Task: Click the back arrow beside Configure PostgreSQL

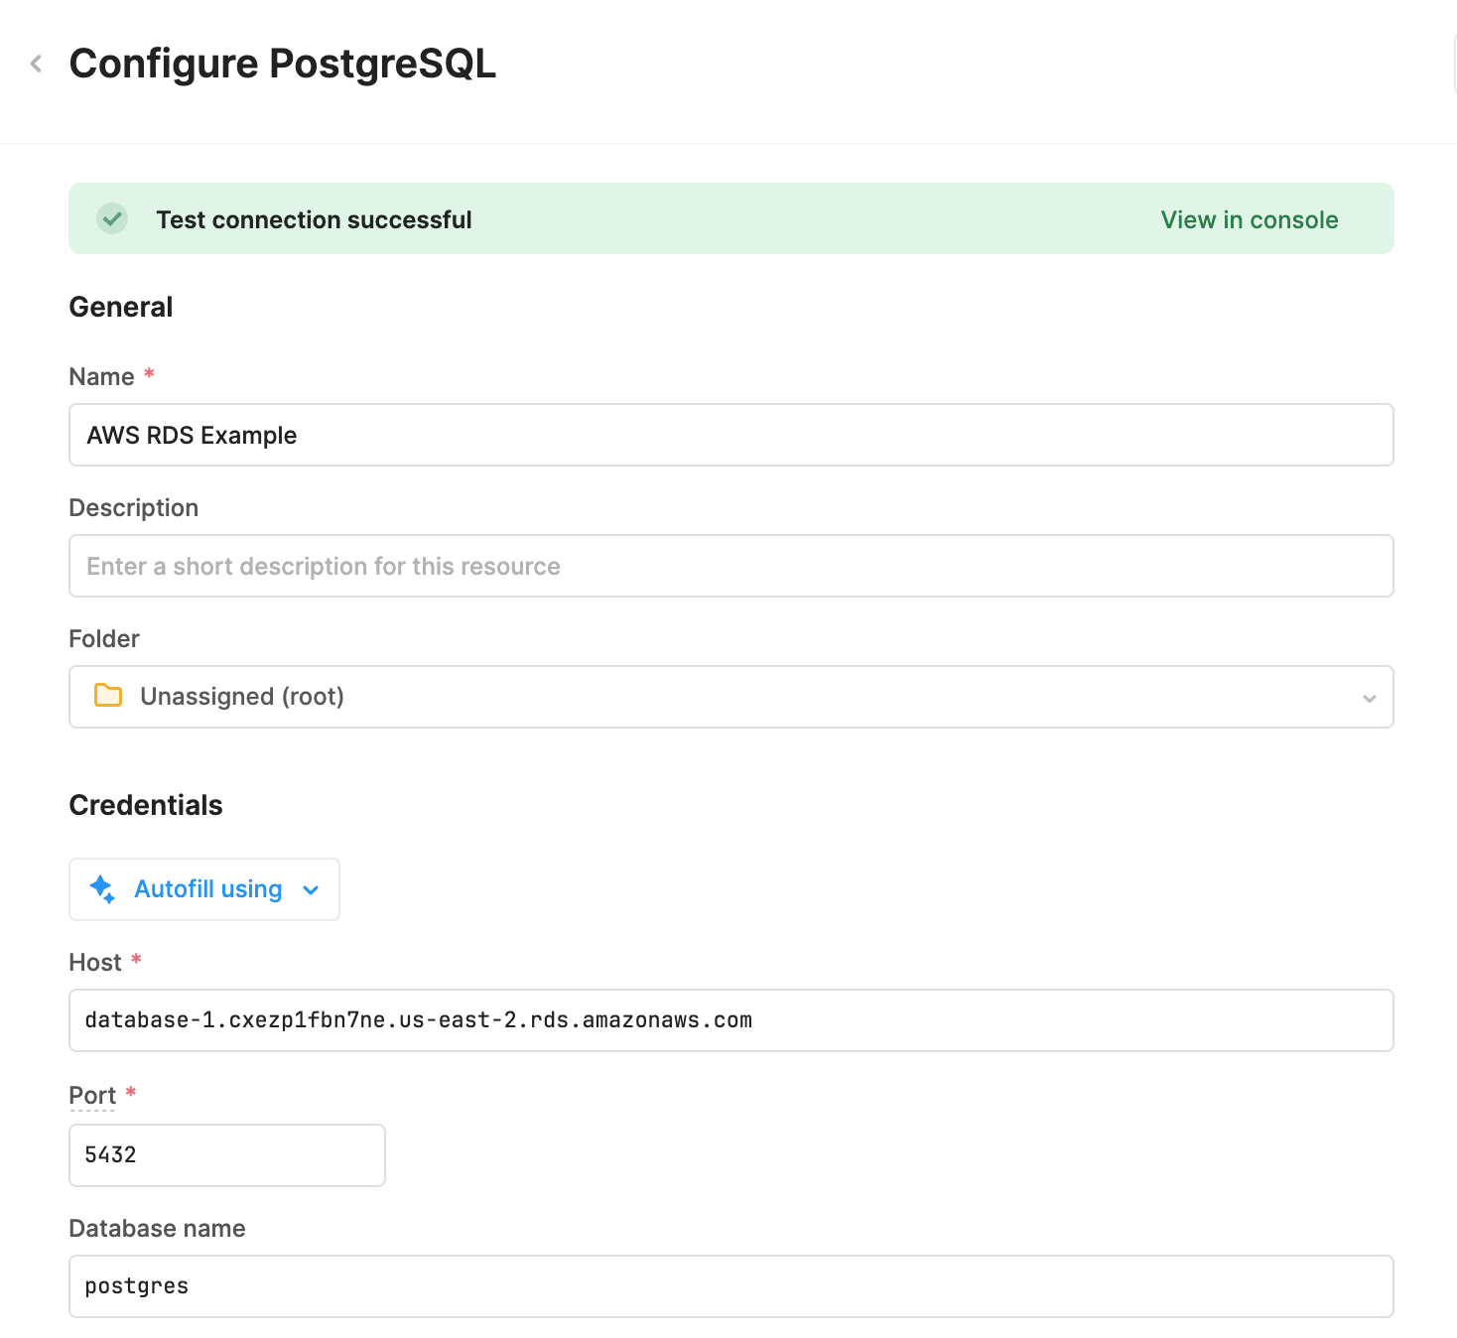Action: coord(37,65)
